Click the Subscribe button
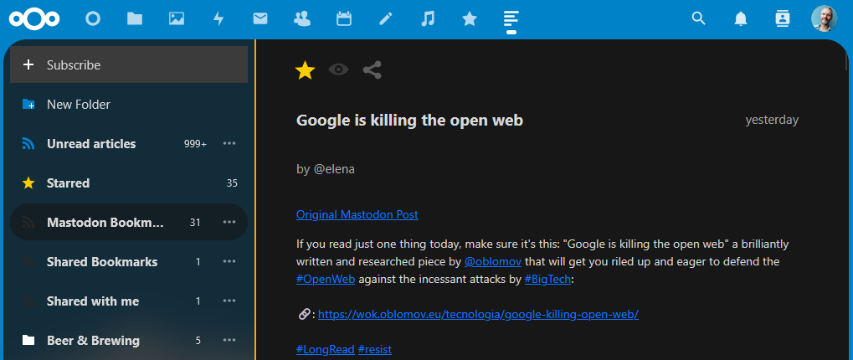Image resolution: width=853 pixels, height=360 pixels. point(129,64)
